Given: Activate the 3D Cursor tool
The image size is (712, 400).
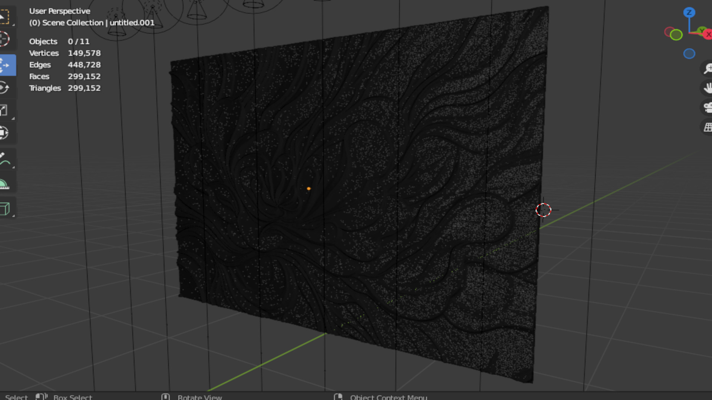Looking at the screenshot, I should pyautogui.click(x=4, y=39).
